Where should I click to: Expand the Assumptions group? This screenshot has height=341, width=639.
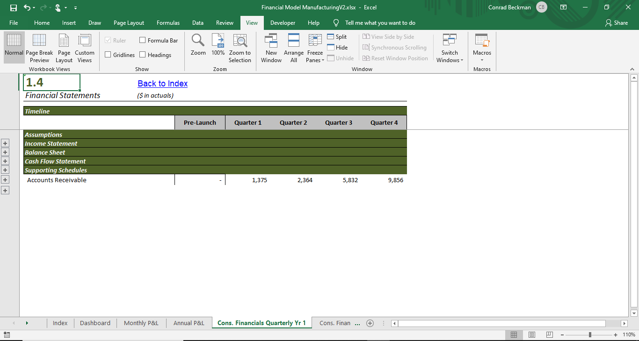click(x=5, y=143)
